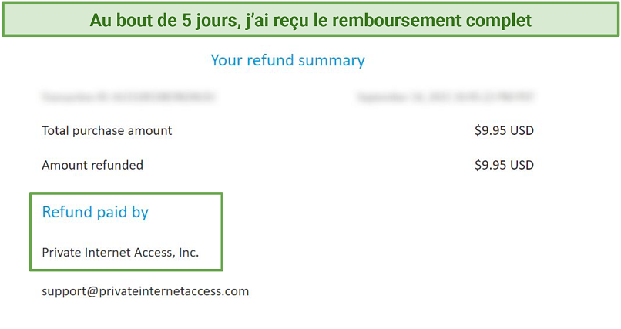The image size is (621, 329).
Task: Click the green French caption banner
Action: [310, 20]
